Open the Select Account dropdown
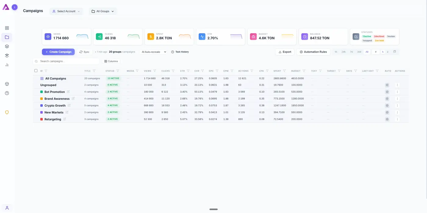The height and width of the screenshot is (213, 427). click(66, 11)
